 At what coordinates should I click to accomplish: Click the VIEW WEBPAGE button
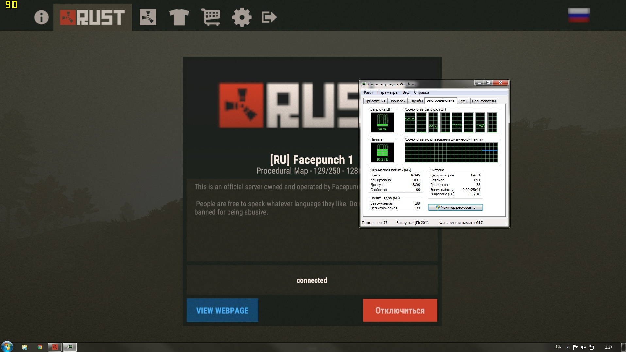[222, 310]
